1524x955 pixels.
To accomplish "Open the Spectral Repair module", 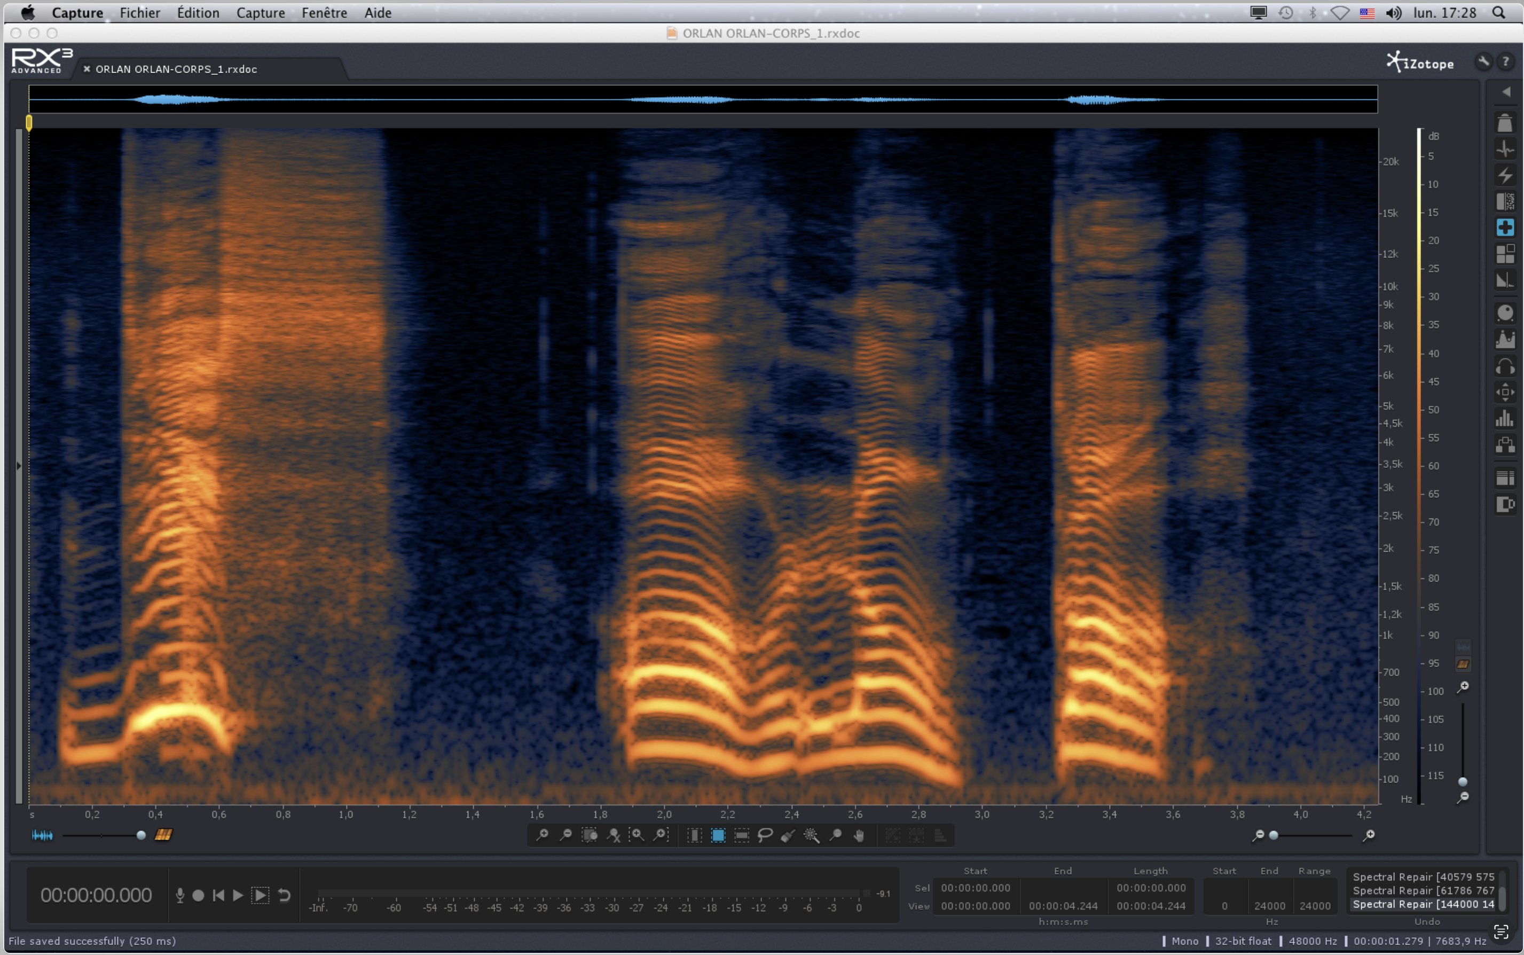I will click(1505, 228).
